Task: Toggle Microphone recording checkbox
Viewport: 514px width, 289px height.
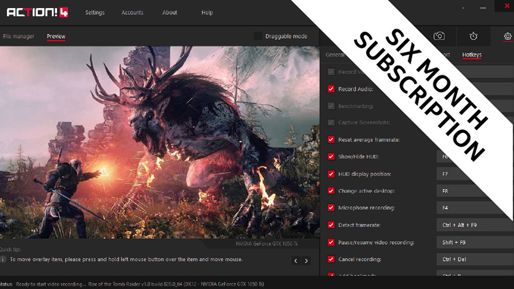Action: coord(331,207)
